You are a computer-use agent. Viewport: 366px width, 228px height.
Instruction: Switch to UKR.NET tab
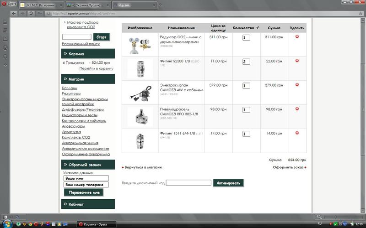[x=42, y=5]
